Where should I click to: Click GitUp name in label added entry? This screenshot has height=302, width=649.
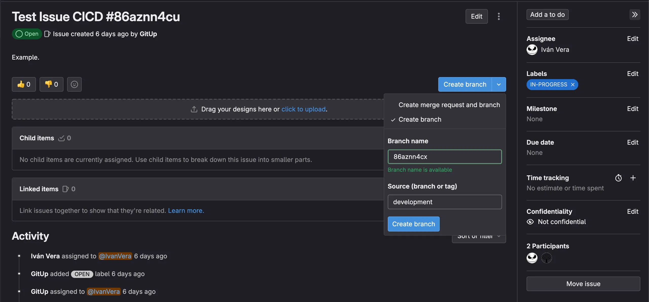point(40,274)
